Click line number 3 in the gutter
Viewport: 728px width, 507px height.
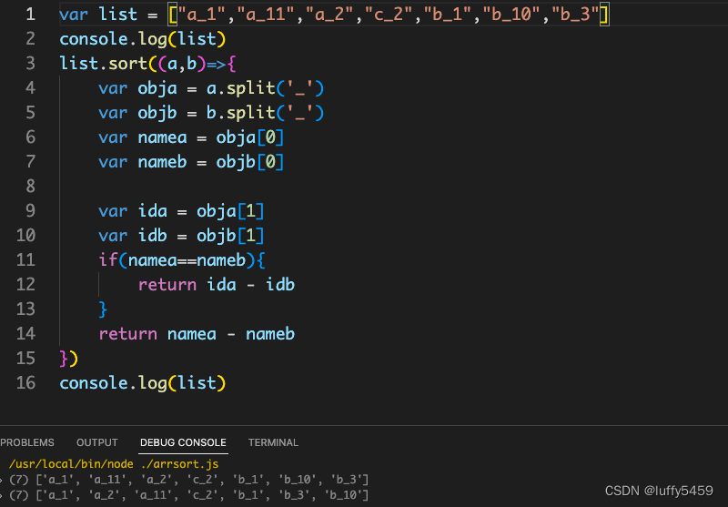pyautogui.click(x=31, y=63)
